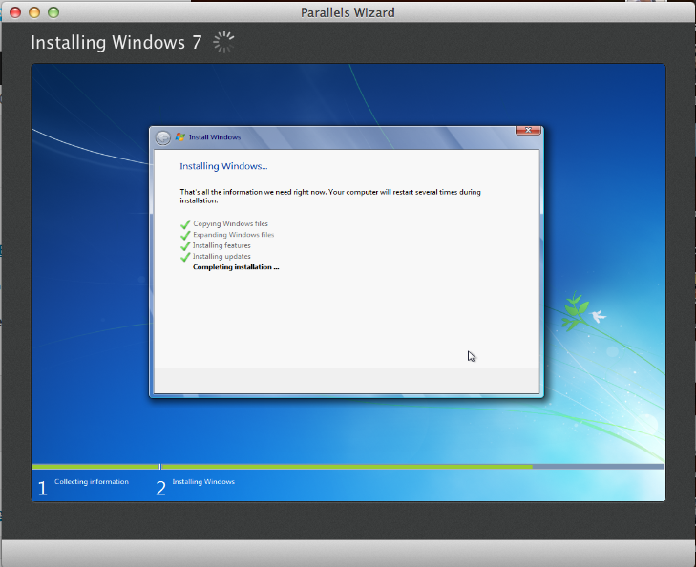
Task: Click checkmark beside Installing updates
Action: (x=185, y=257)
